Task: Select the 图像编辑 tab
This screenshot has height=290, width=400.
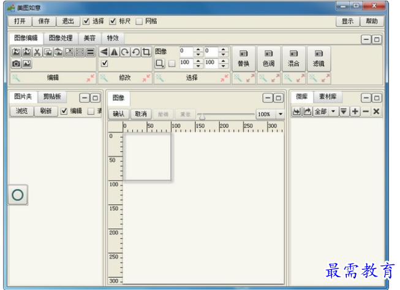Action: click(26, 38)
